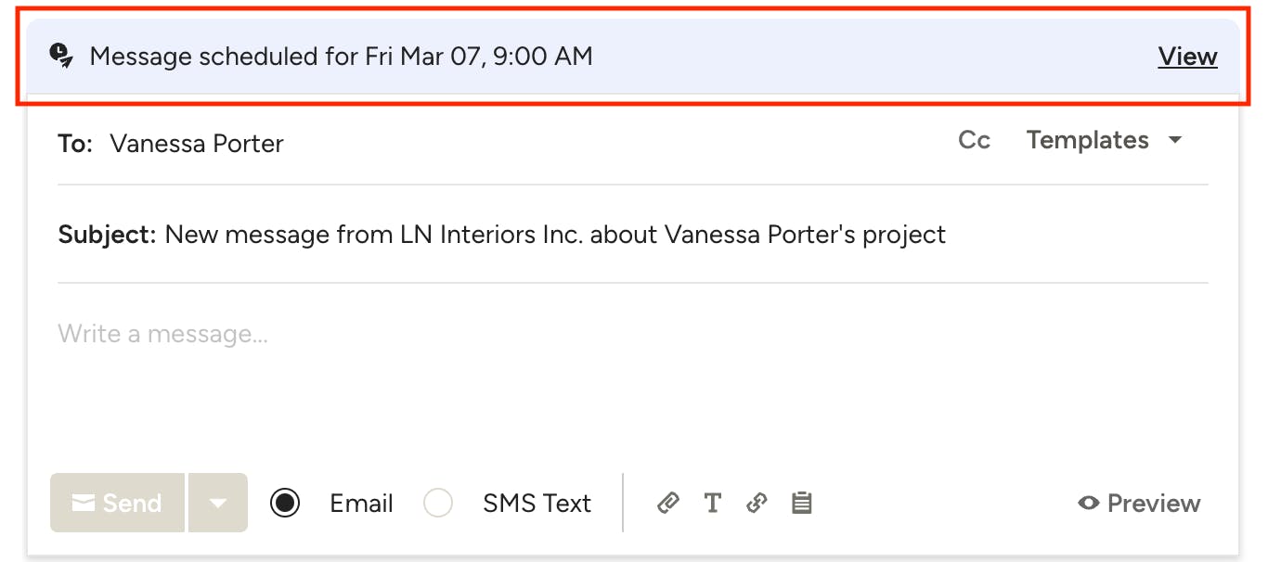Open text formatting with the T icon

[x=712, y=504]
